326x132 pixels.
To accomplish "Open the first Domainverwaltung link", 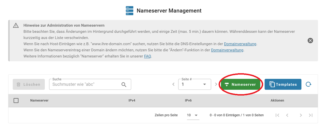I will click(x=240, y=44).
